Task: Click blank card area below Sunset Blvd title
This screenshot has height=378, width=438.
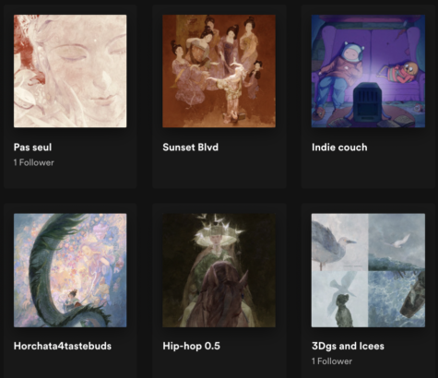Action: point(219,171)
